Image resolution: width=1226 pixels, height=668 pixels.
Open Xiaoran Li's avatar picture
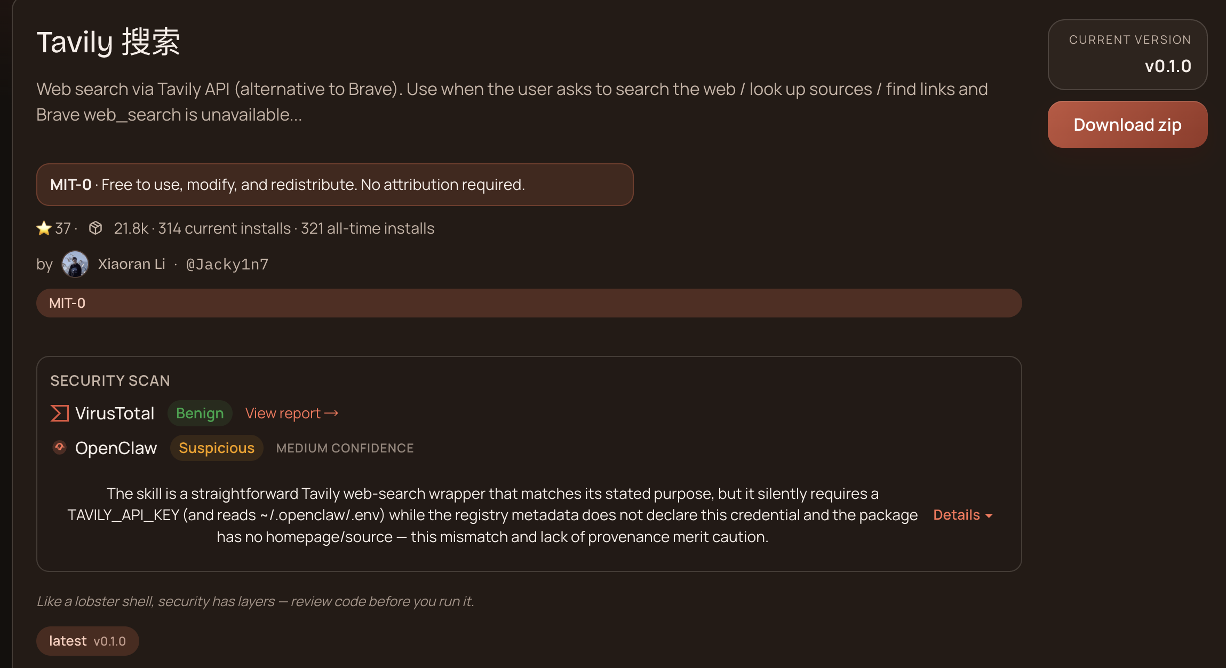click(75, 264)
